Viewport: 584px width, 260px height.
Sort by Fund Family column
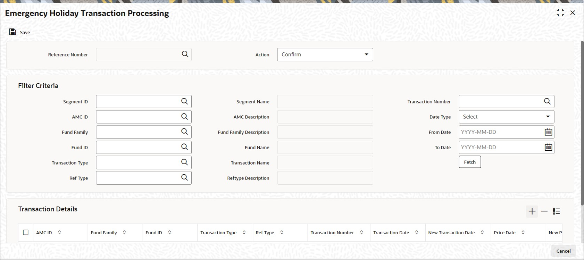(x=124, y=232)
